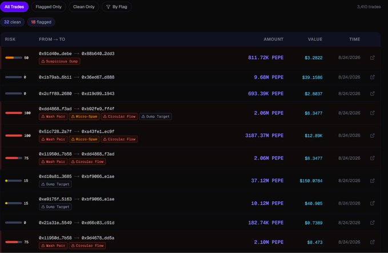Click sender address 0x51c728…2a7f

click(x=55, y=131)
